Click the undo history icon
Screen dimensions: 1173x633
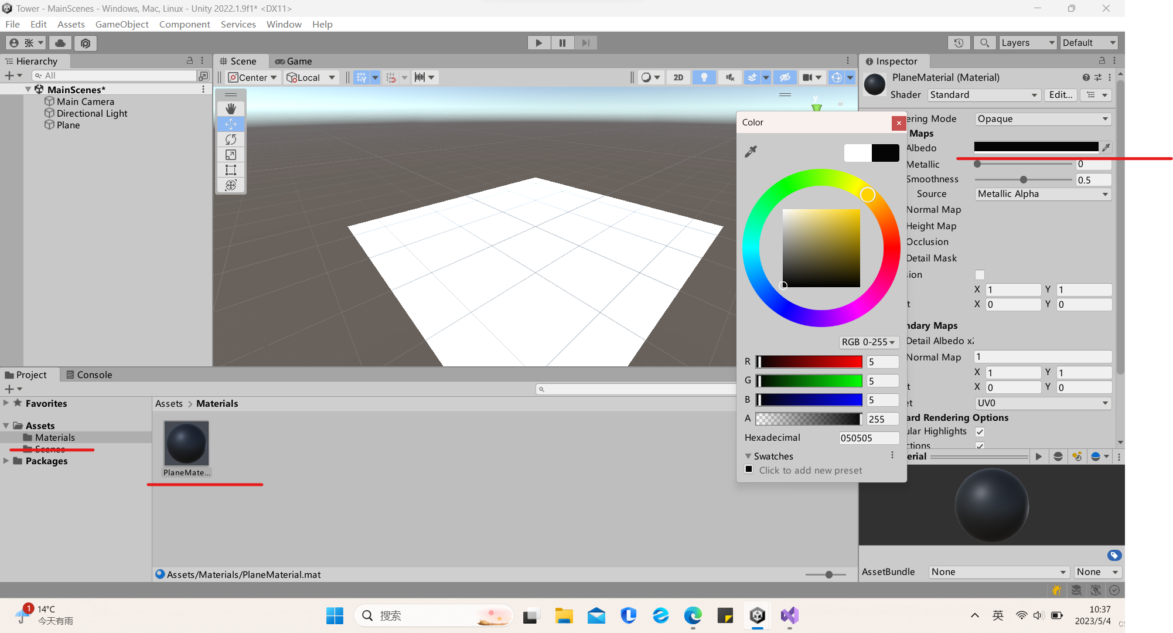[959, 43]
